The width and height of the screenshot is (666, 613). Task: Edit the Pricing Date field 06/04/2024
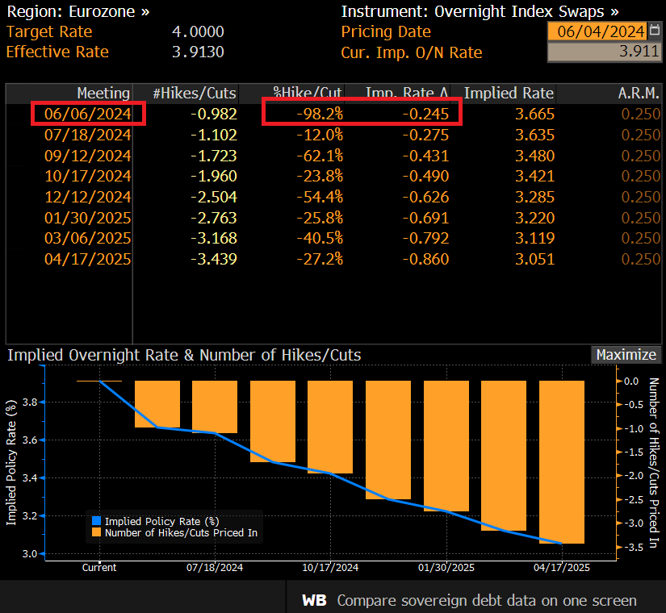click(597, 31)
